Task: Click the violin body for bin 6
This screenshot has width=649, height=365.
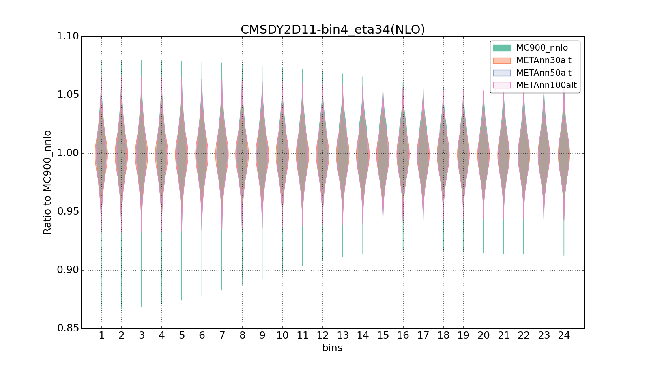Action: pos(202,154)
